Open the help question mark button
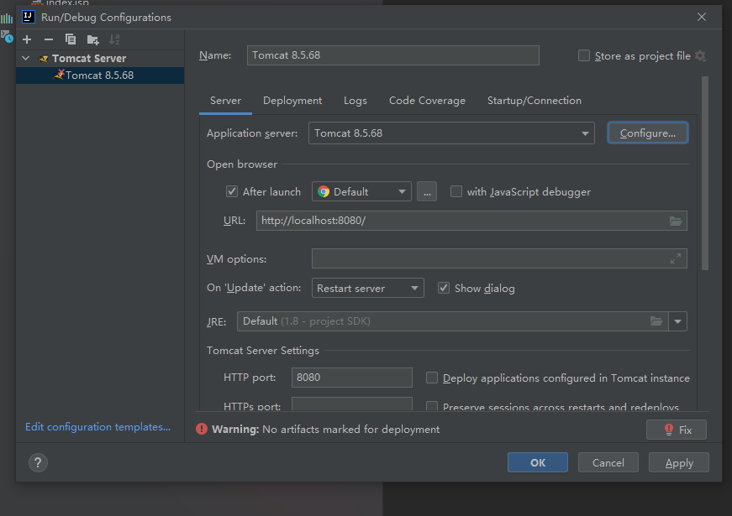Viewport: 732px width, 516px height. (38, 463)
